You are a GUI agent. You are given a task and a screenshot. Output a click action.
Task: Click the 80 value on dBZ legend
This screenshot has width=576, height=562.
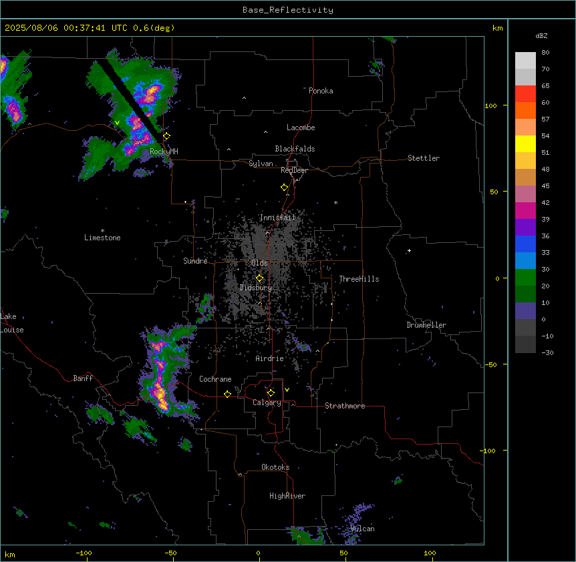[x=545, y=53]
